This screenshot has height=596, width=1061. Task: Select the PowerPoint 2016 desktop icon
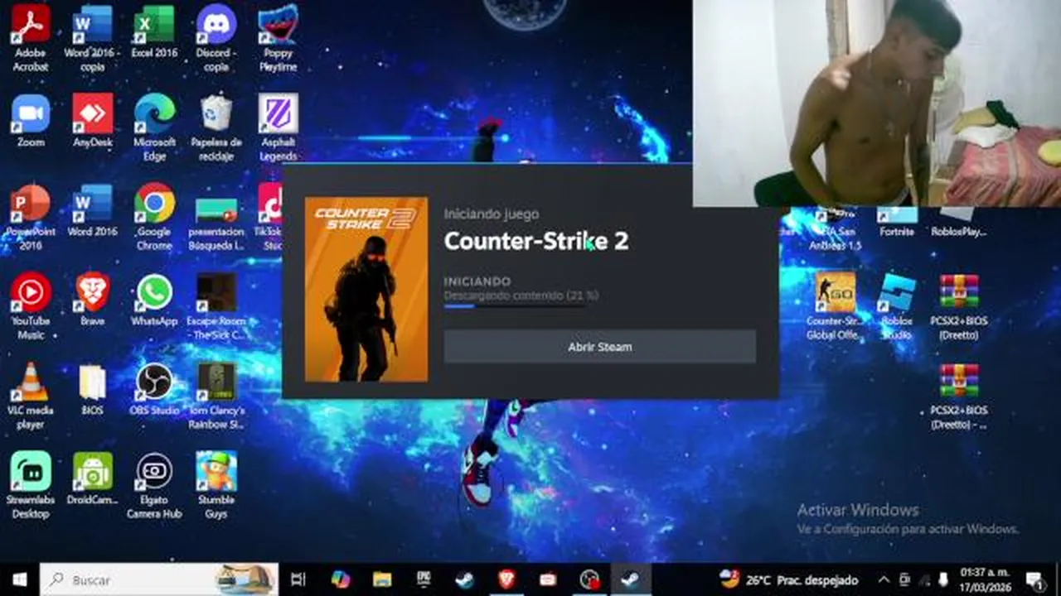(31, 217)
